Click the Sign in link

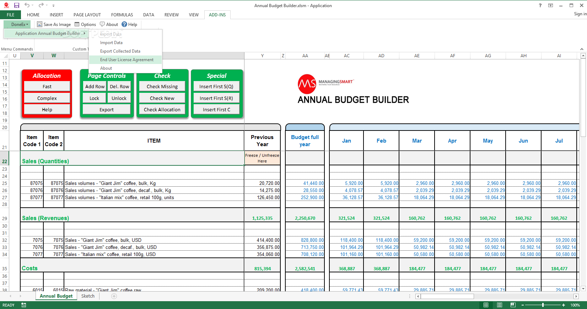(x=580, y=14)
